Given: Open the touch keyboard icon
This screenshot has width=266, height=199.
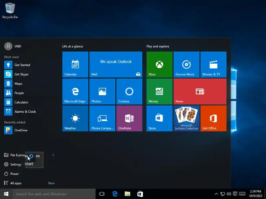Looking at the screenshot, I should [x=242, y=194].
